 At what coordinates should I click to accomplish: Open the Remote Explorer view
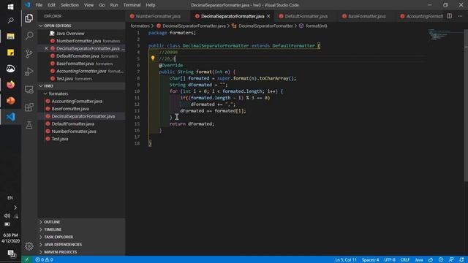tap(29, 89)
